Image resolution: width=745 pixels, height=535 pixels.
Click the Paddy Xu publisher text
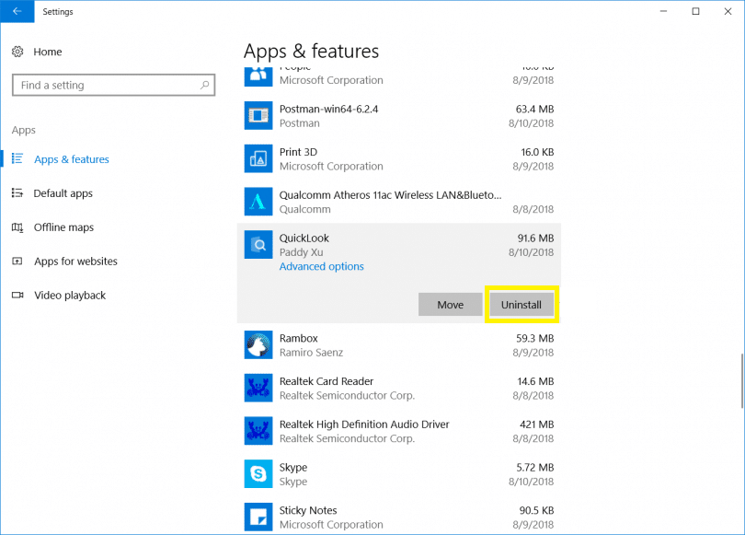tap(302, 252)
